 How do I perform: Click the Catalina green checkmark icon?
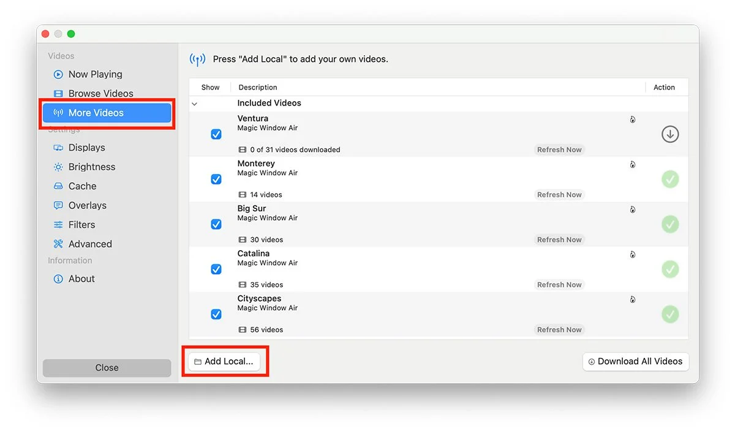(x=670, y=269)
